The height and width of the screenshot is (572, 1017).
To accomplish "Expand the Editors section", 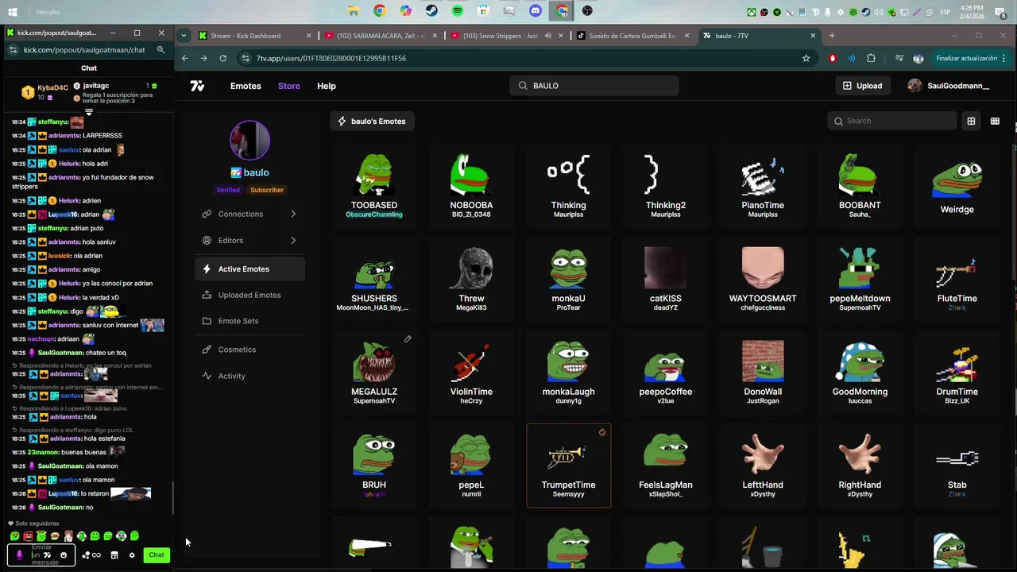I will click(249, 241).
